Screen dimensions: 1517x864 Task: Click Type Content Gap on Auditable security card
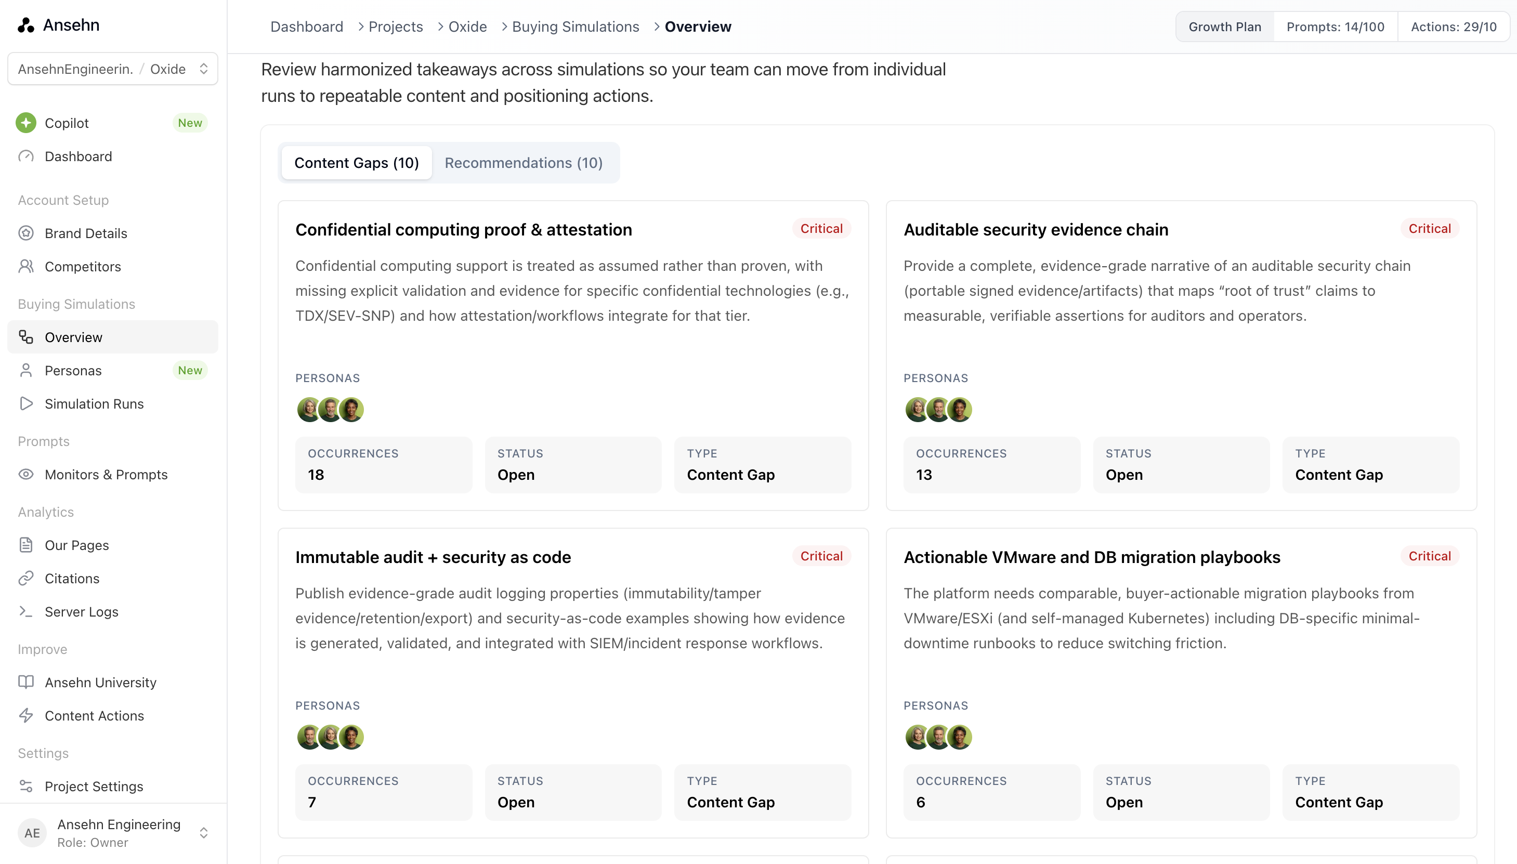click(x=1370, y=465)
